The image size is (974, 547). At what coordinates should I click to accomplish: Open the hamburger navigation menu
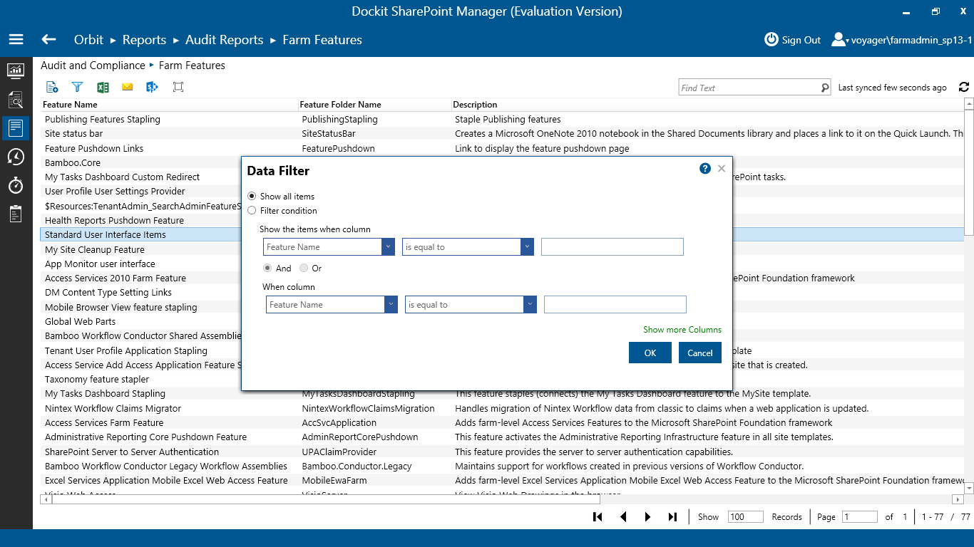[16, 40]
